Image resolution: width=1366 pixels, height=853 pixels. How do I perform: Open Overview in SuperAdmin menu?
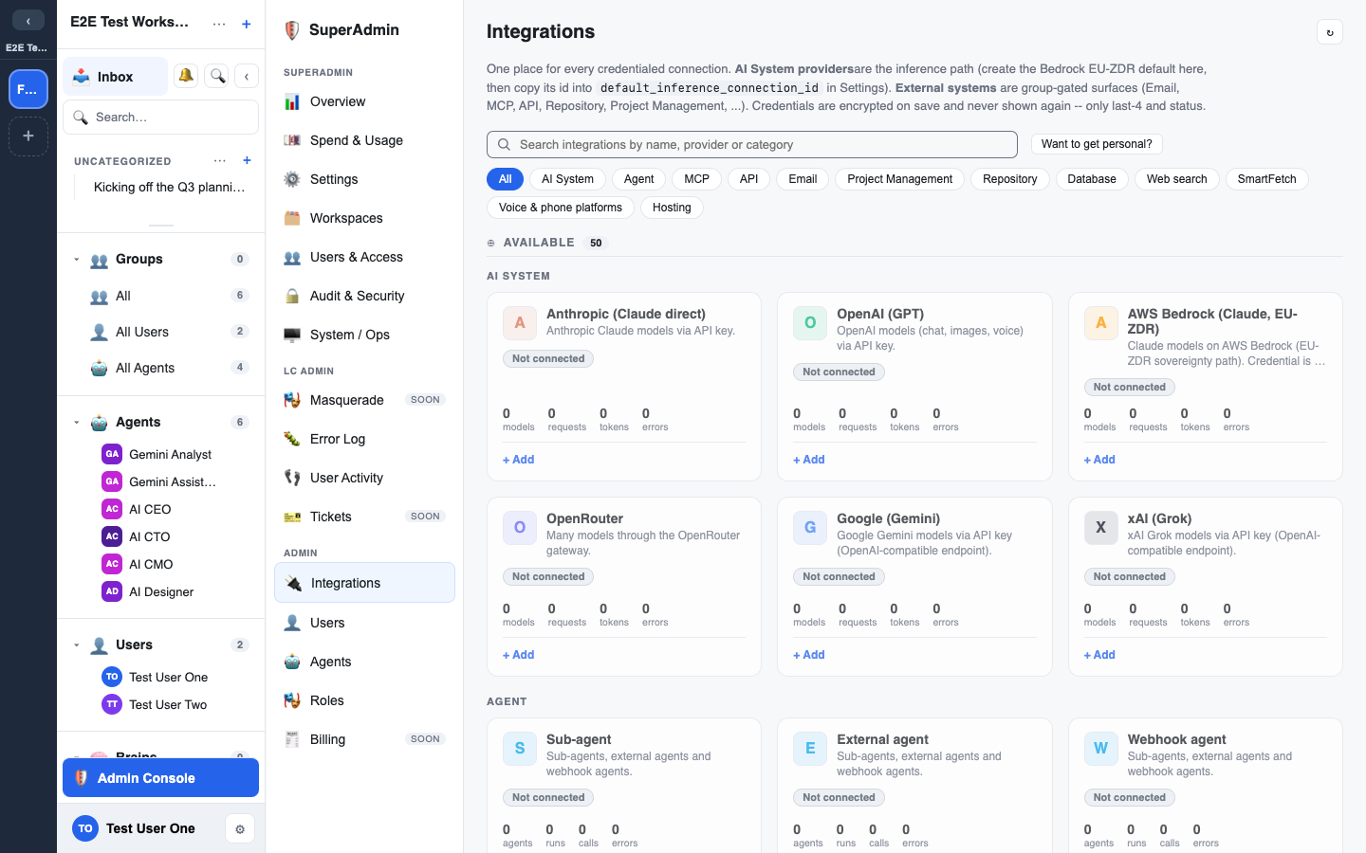(364, 101)
